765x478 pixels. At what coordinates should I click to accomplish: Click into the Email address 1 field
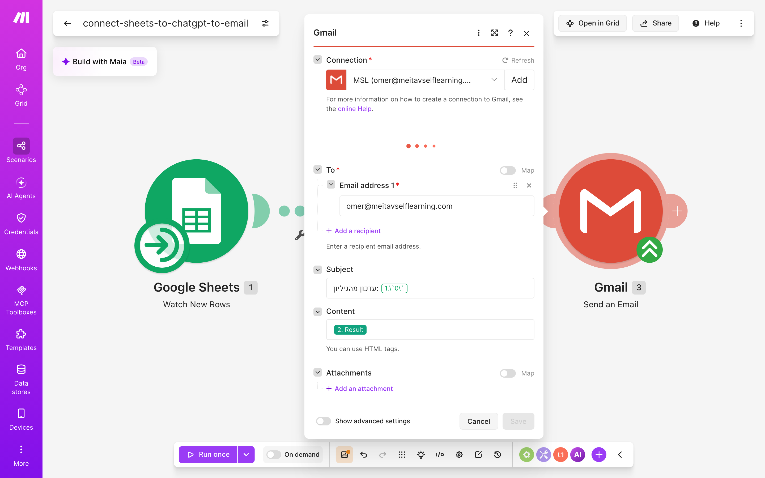[x=437, y=206]
